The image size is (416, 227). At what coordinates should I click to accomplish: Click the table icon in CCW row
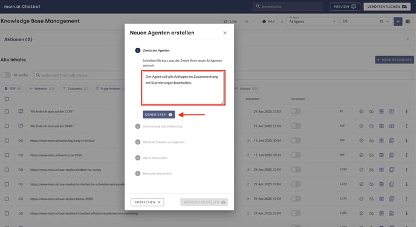(382, 112)
